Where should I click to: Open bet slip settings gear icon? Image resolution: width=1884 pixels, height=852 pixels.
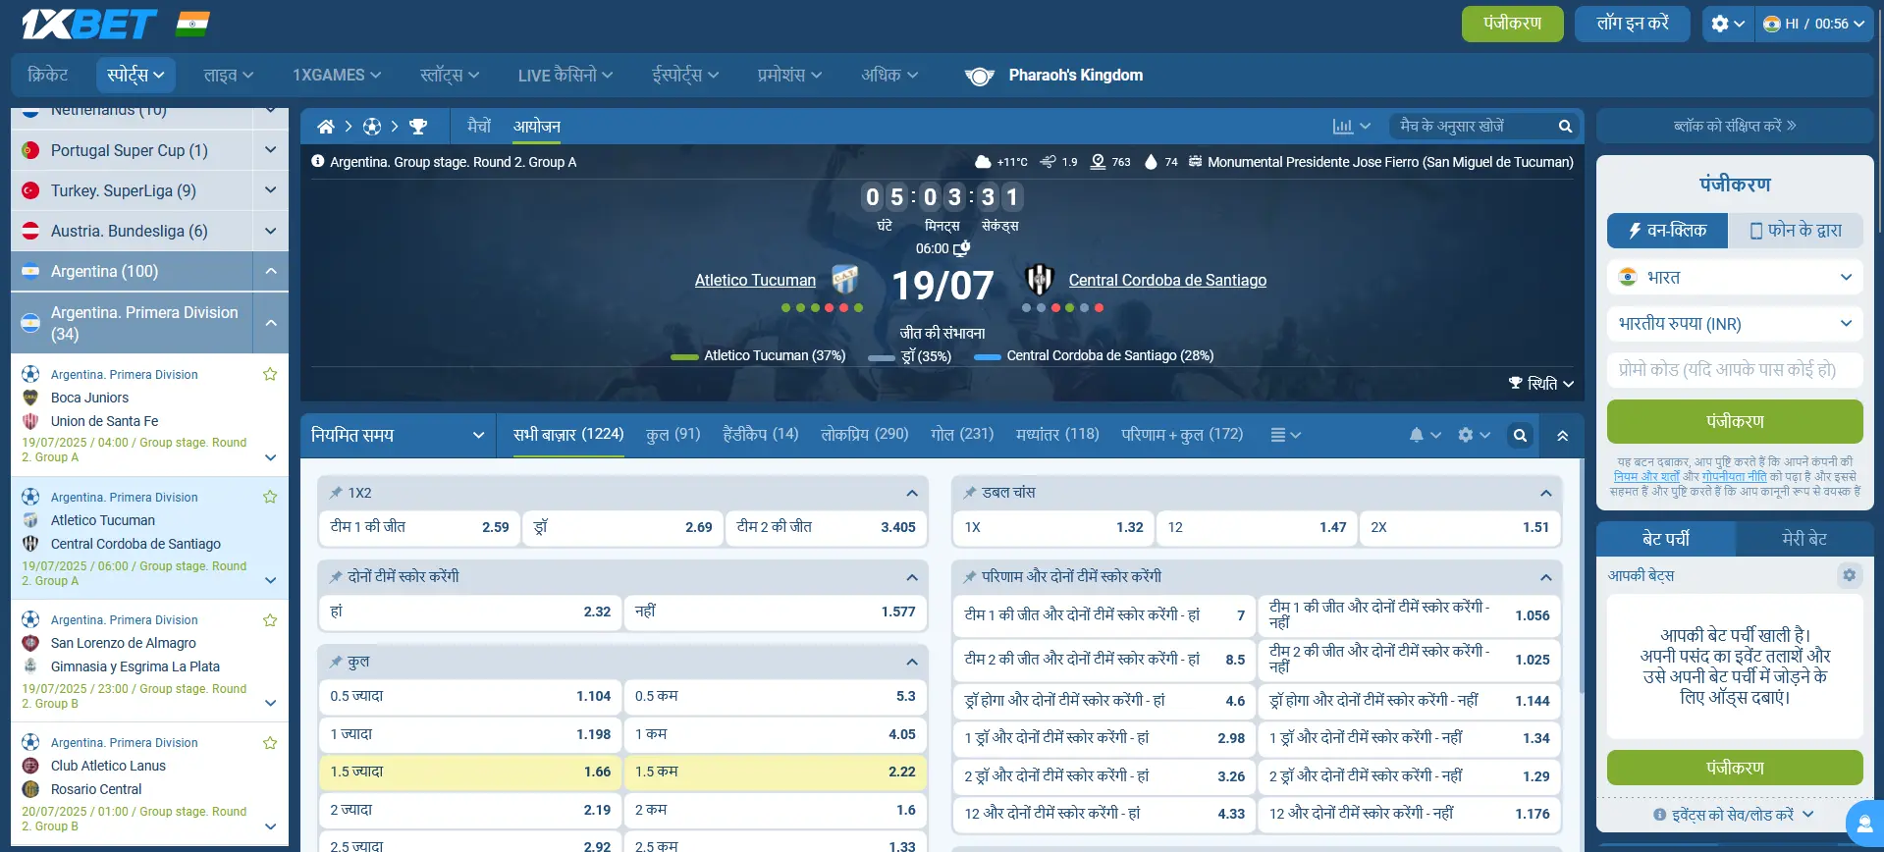(1849, 575)
